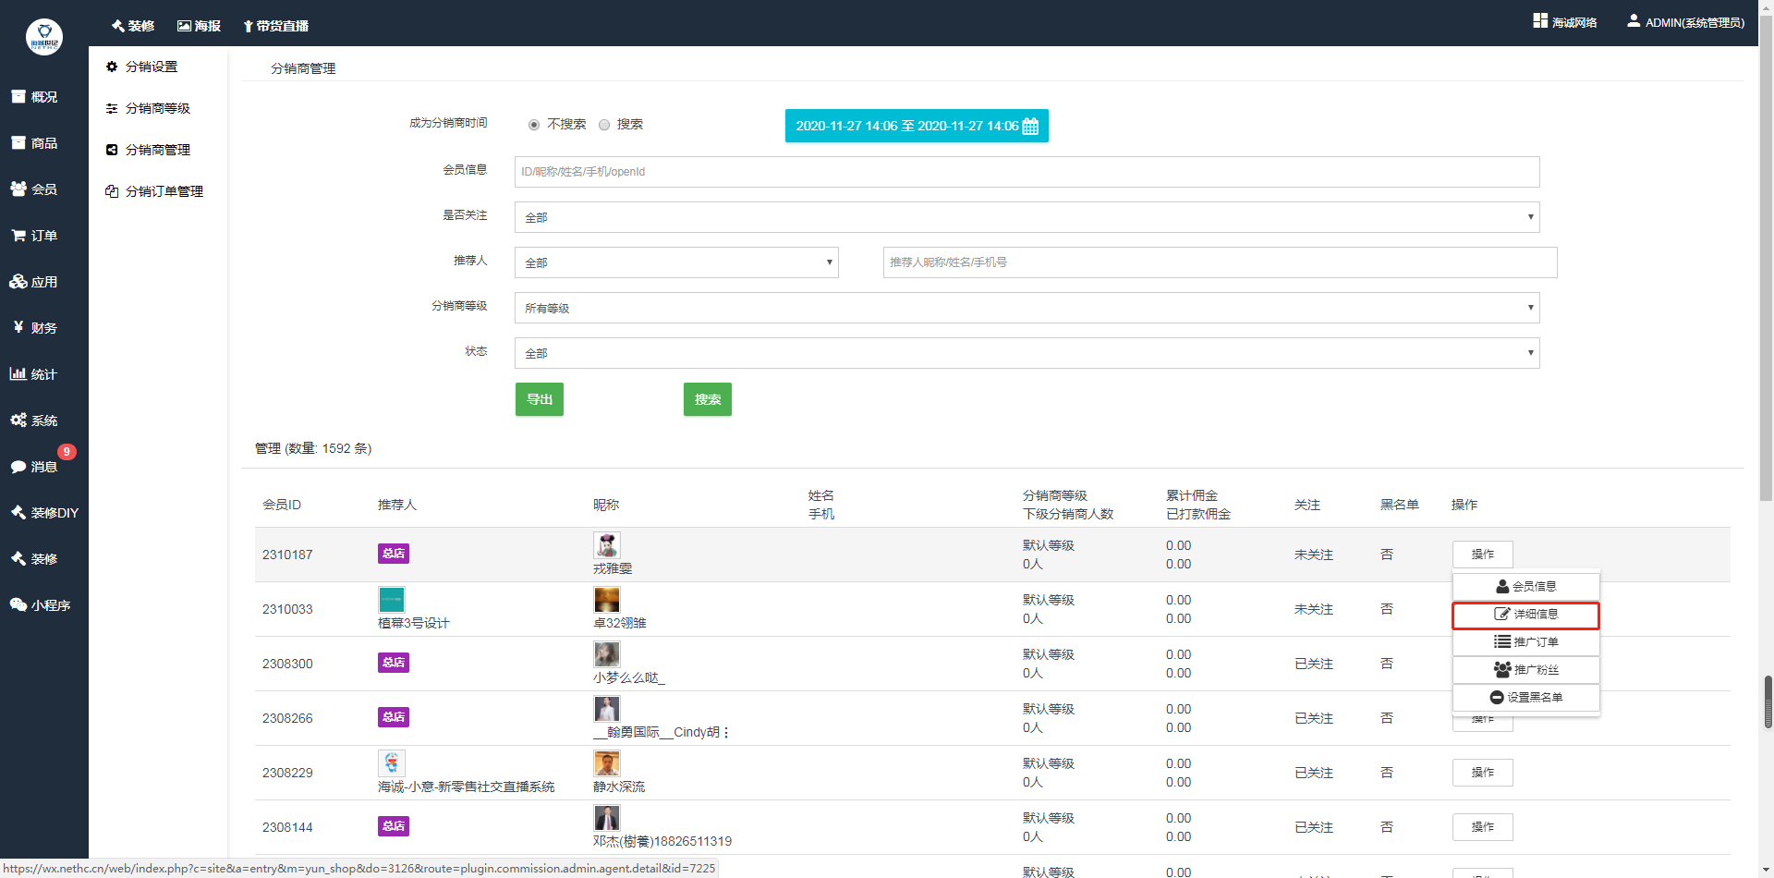
Task: Choose 详细信息 from the operation menu
Action: point(1525,615)
